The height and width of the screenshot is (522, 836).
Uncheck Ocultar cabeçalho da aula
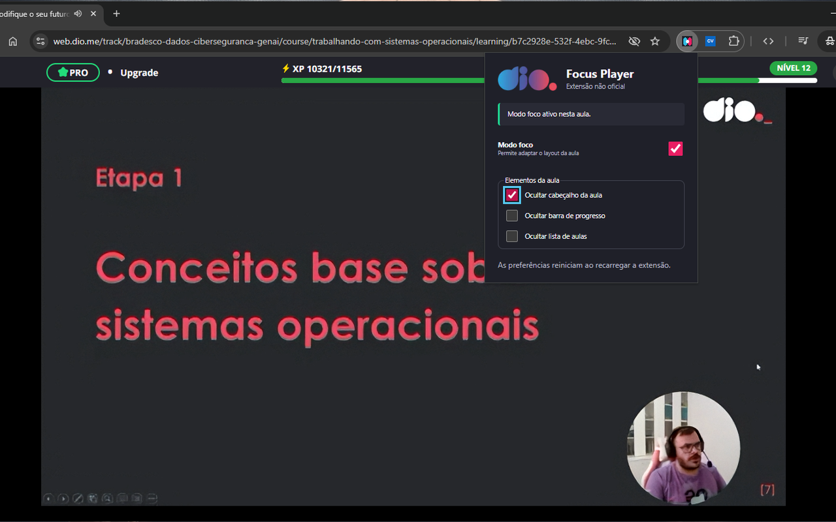[512, 195]
